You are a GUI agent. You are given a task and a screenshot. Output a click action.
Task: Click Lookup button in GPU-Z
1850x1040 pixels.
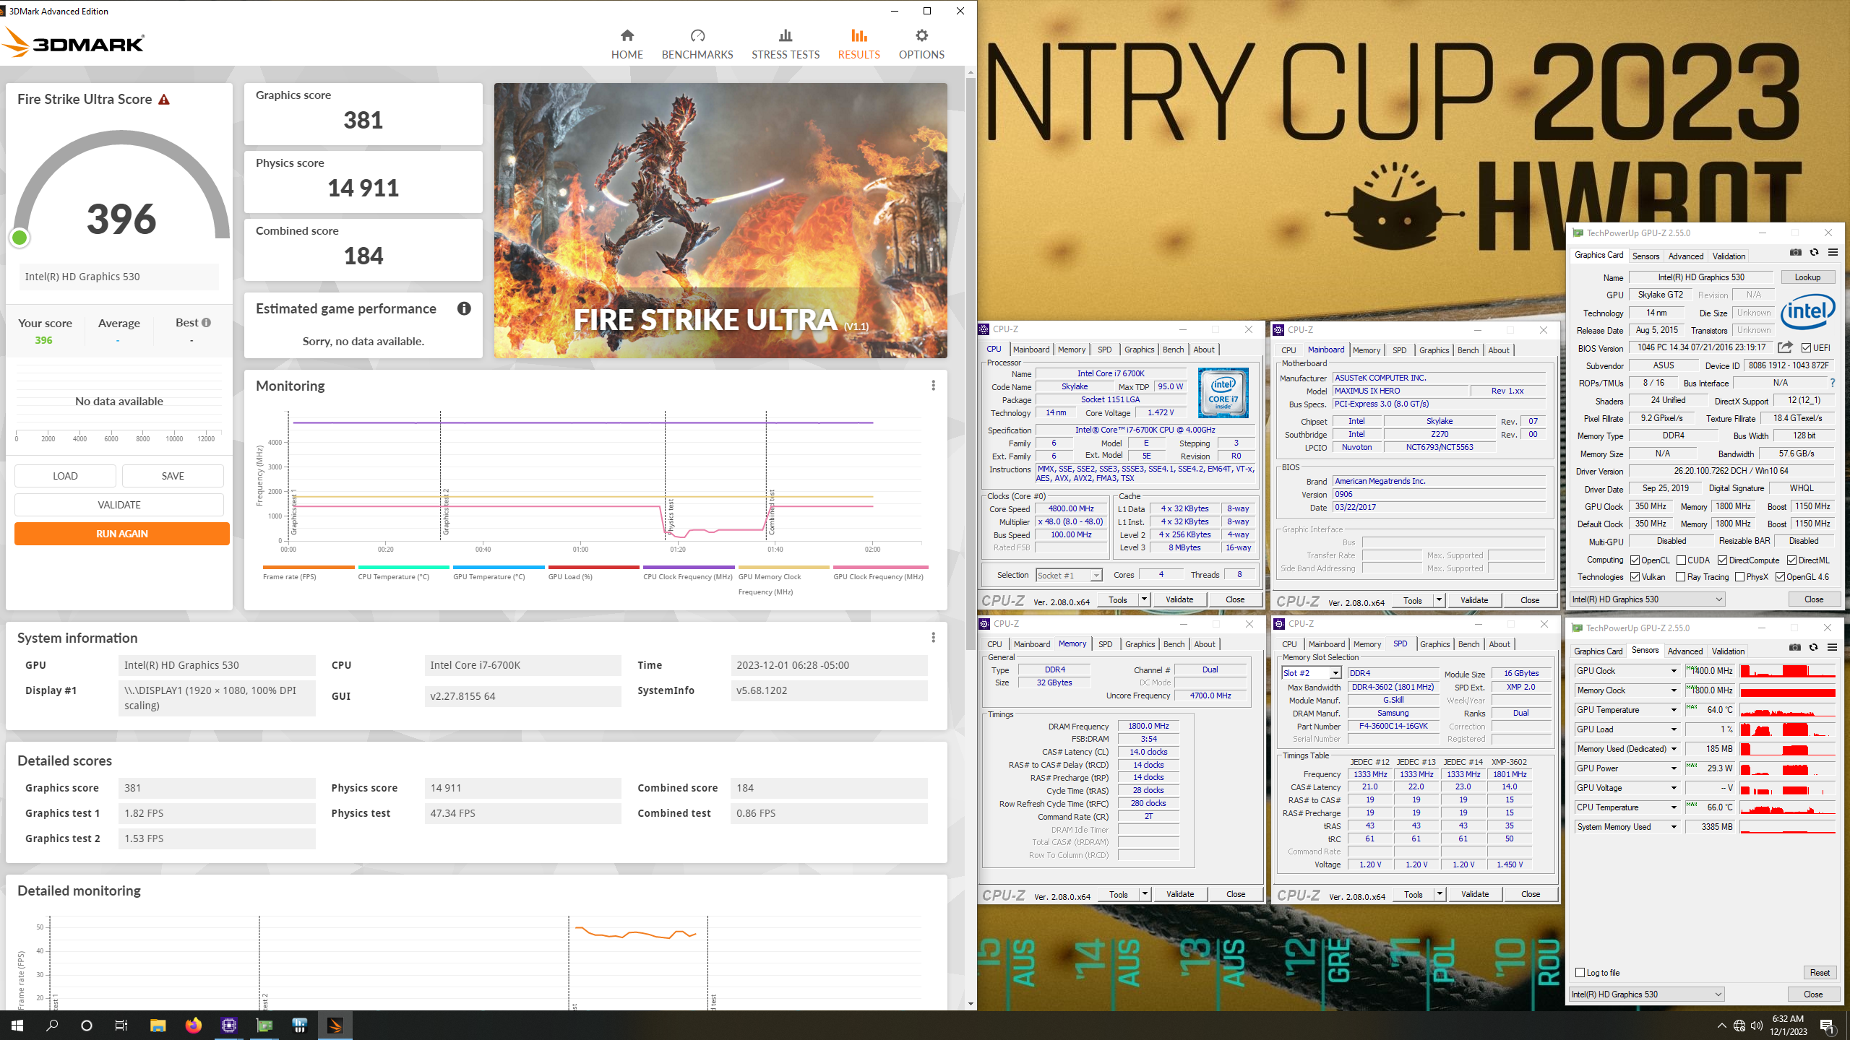(1807, 277)
